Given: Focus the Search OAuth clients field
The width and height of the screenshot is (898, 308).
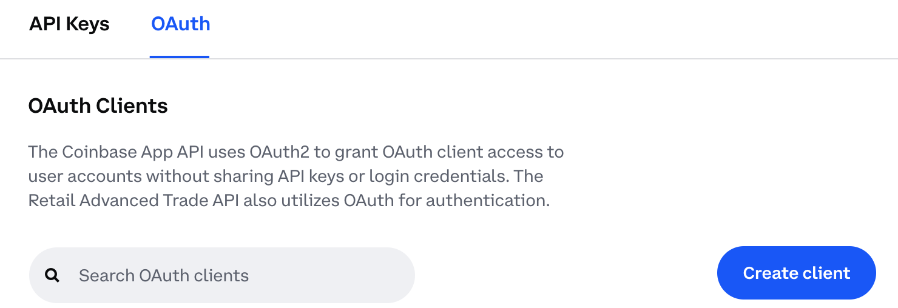Looking at the screenshot, I should [x=222, y=275].
